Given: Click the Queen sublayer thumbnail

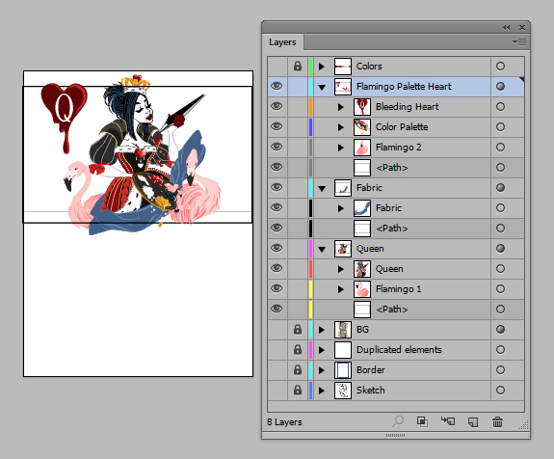Looking at the screenshot, I should point(362,269).
